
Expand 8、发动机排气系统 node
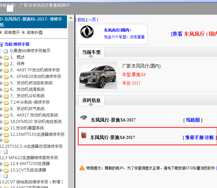pos(1,109)
